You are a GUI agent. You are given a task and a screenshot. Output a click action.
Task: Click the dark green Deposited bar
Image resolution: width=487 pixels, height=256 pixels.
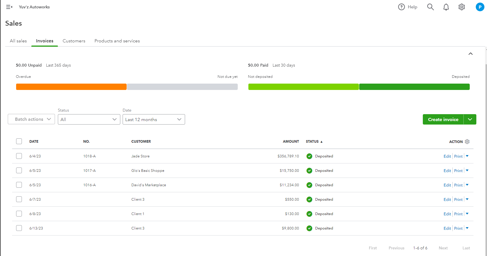(414, 87)
